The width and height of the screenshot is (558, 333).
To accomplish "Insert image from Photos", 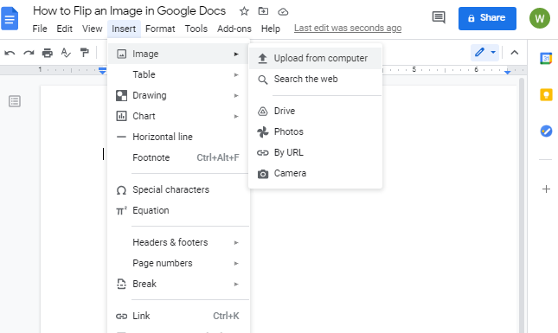I will click(315, 132).
